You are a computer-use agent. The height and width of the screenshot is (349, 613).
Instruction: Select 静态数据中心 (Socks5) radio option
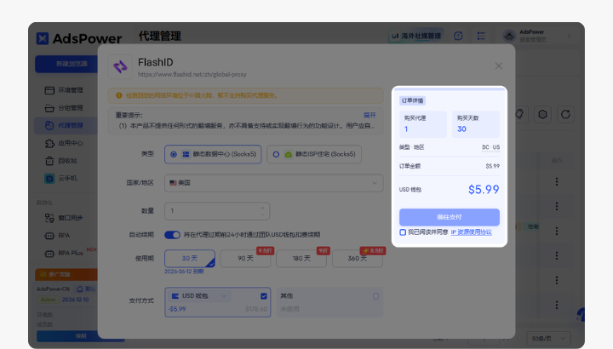(213, 154)
